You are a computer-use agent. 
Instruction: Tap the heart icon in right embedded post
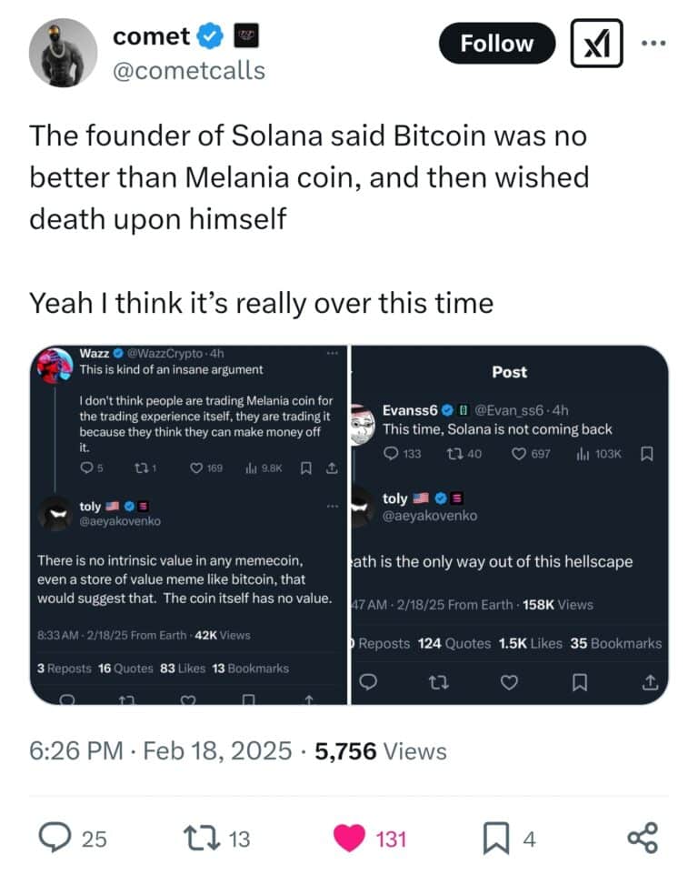pyautogui.click(x=509, y=682)
